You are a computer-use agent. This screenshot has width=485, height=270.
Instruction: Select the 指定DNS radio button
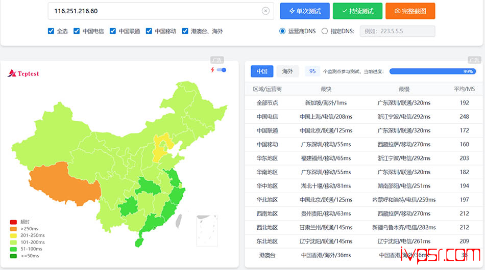point(325,31)
